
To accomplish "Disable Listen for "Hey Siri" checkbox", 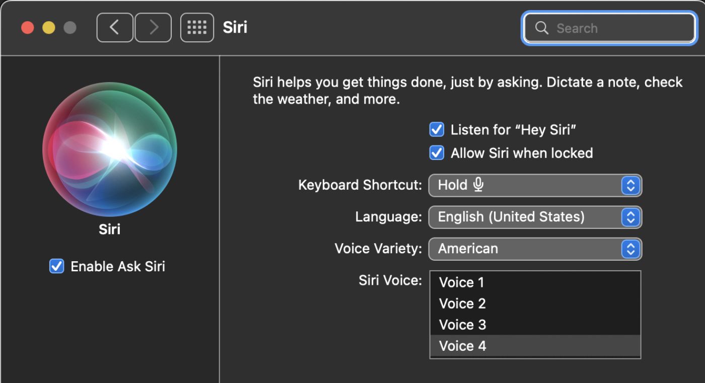I will tap(436, 130).
